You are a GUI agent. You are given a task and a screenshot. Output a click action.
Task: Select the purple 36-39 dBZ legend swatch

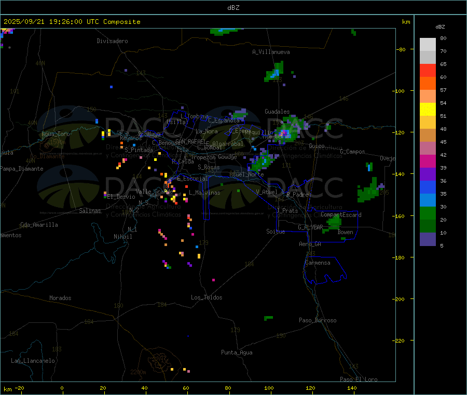[x=428, y=174]
